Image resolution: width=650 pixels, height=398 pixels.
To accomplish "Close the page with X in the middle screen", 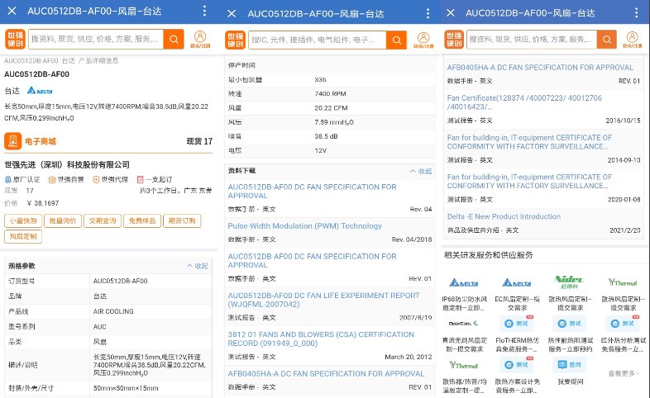I will [232, 13].
